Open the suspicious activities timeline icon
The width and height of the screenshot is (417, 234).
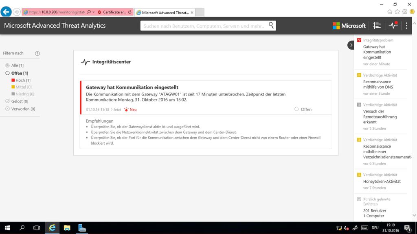[377, 26]
